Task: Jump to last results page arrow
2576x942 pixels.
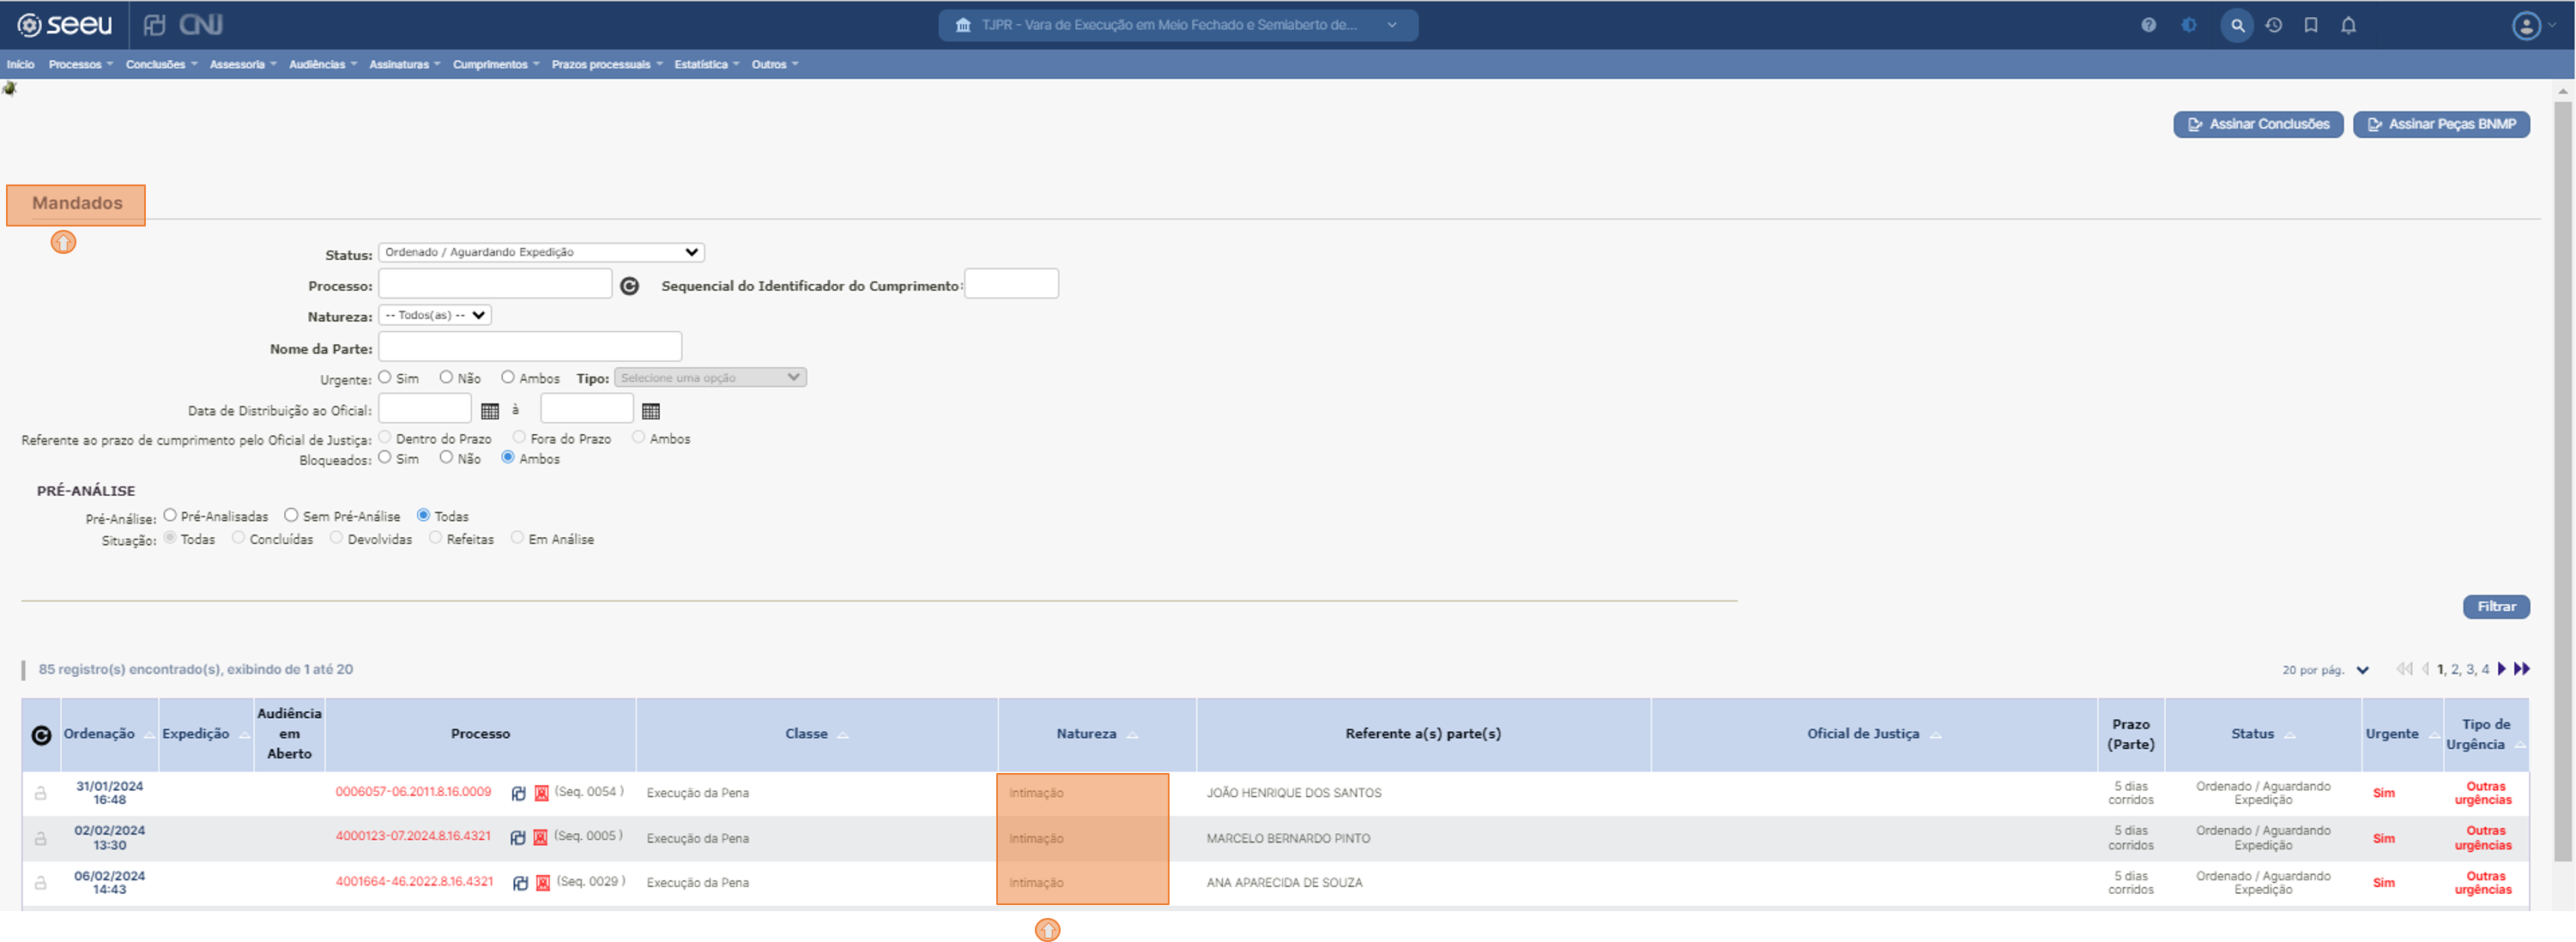Action: (2521, 669)
